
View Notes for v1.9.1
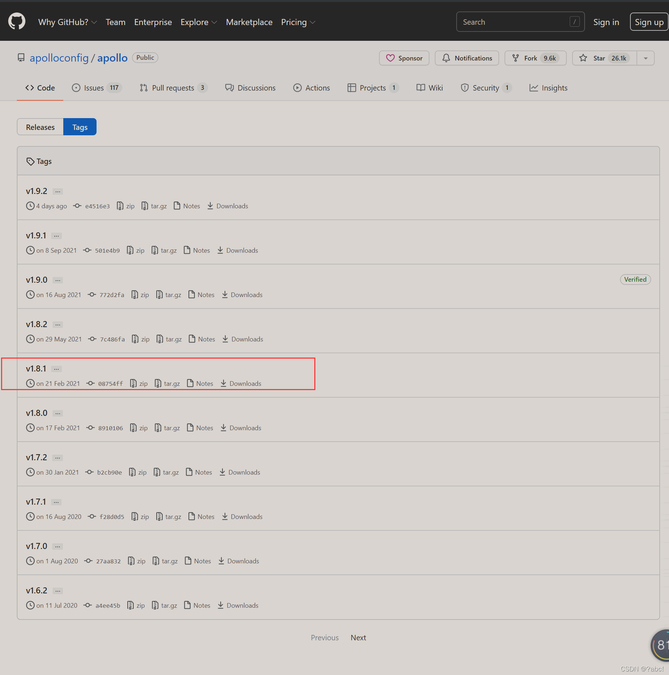pyautogui.click(x=197, y=251)
